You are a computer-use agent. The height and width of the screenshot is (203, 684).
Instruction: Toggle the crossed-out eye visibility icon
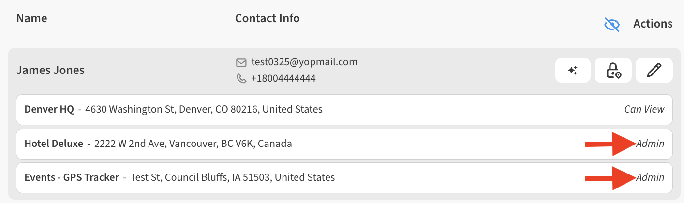[612, 24]
